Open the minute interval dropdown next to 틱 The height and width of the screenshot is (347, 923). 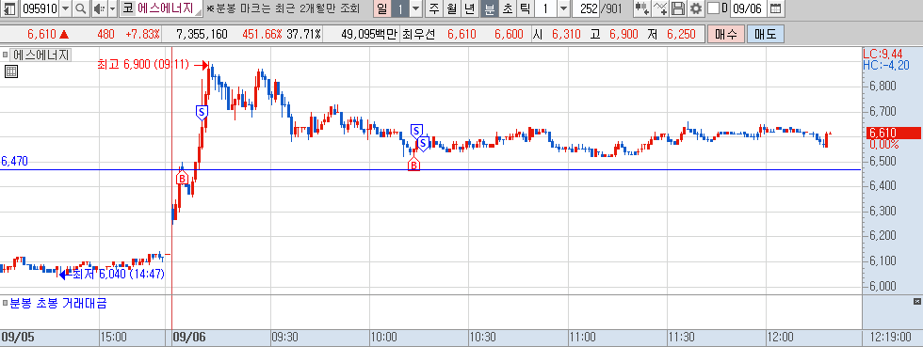[563, 8]
